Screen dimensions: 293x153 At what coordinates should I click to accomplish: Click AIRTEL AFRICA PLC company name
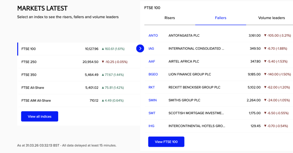(x=184, y=61)
